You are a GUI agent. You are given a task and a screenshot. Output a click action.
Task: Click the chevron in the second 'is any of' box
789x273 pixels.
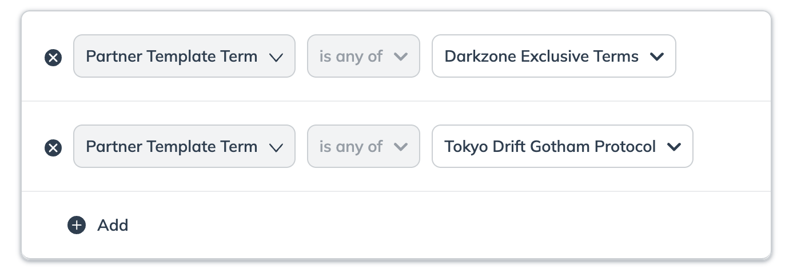pos(401,147)
